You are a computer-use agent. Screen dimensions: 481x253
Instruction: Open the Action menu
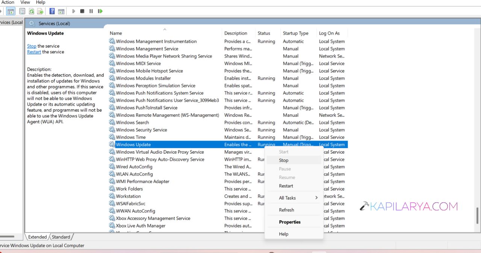coord(8,2)
